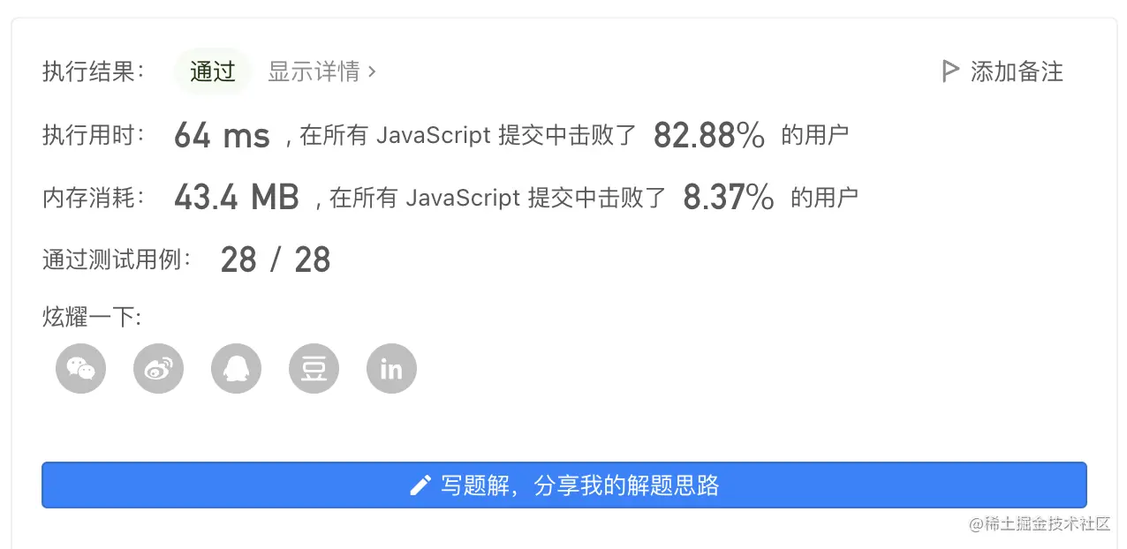Image resolution: width=1127 pixels, height=549 pixels.
Task: Click the flag icon beside 添加备注
Action: pyautogui.click(x=950, y=71)
